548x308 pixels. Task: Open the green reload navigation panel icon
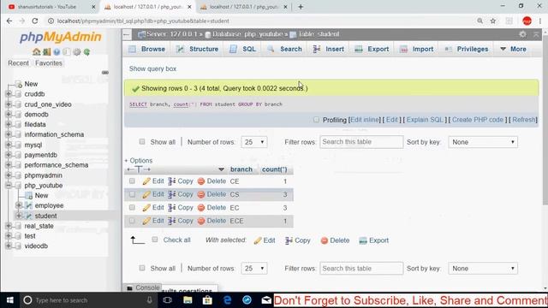point(86,52)
